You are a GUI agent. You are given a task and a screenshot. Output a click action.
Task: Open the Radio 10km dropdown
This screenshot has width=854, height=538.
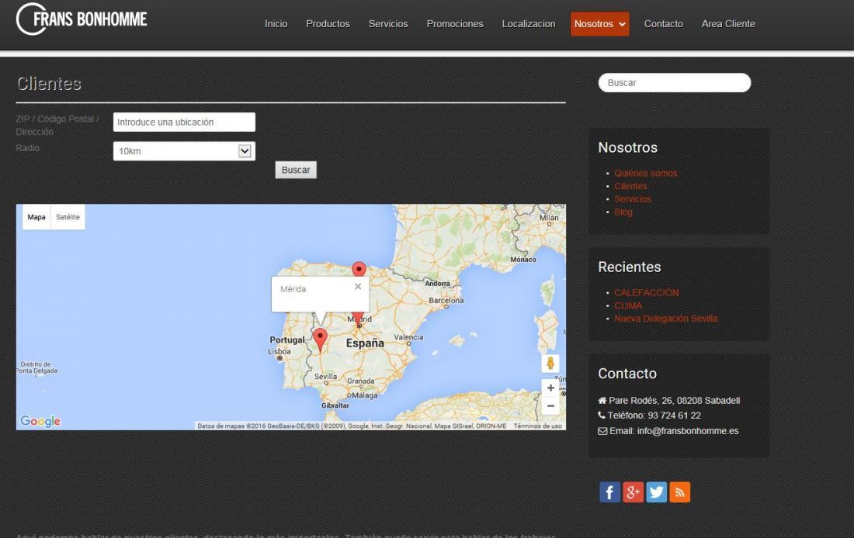pyautogui.click(x=184, y=151)
